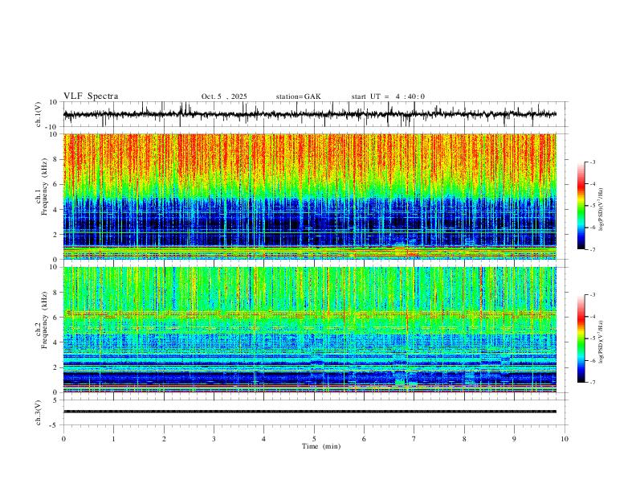Click the time axis tick label "9"

pos(514,439)
